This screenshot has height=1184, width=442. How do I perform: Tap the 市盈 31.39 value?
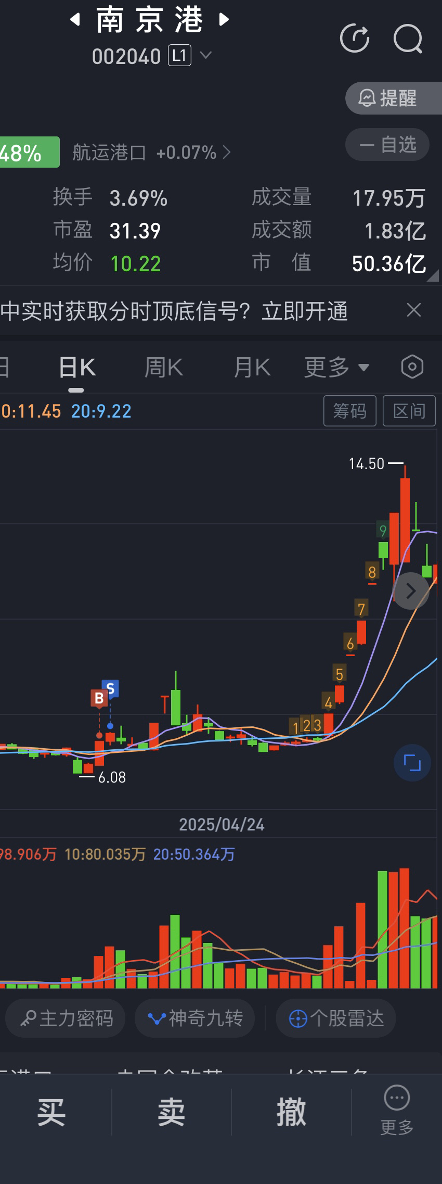135,231
